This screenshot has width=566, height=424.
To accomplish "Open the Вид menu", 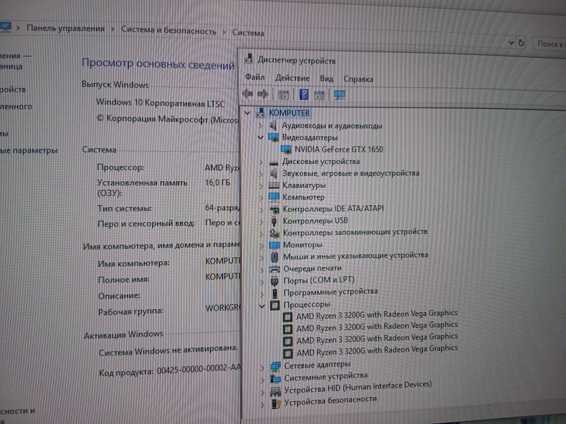I will (x=326, y=79).
